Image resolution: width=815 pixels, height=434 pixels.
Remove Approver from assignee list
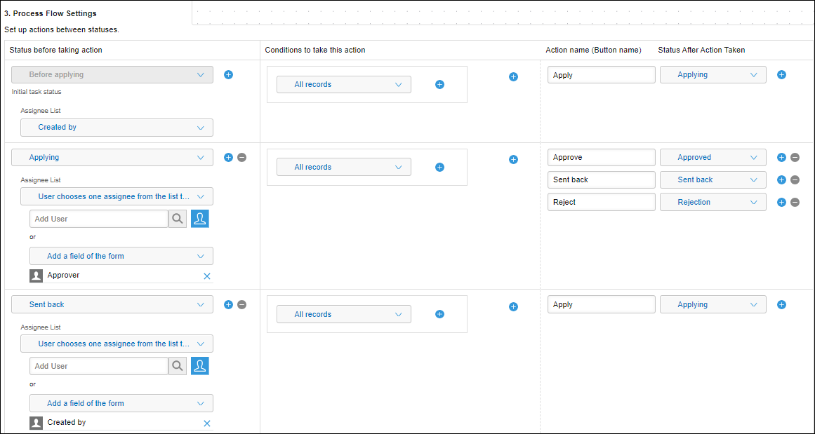coord(207,276)
